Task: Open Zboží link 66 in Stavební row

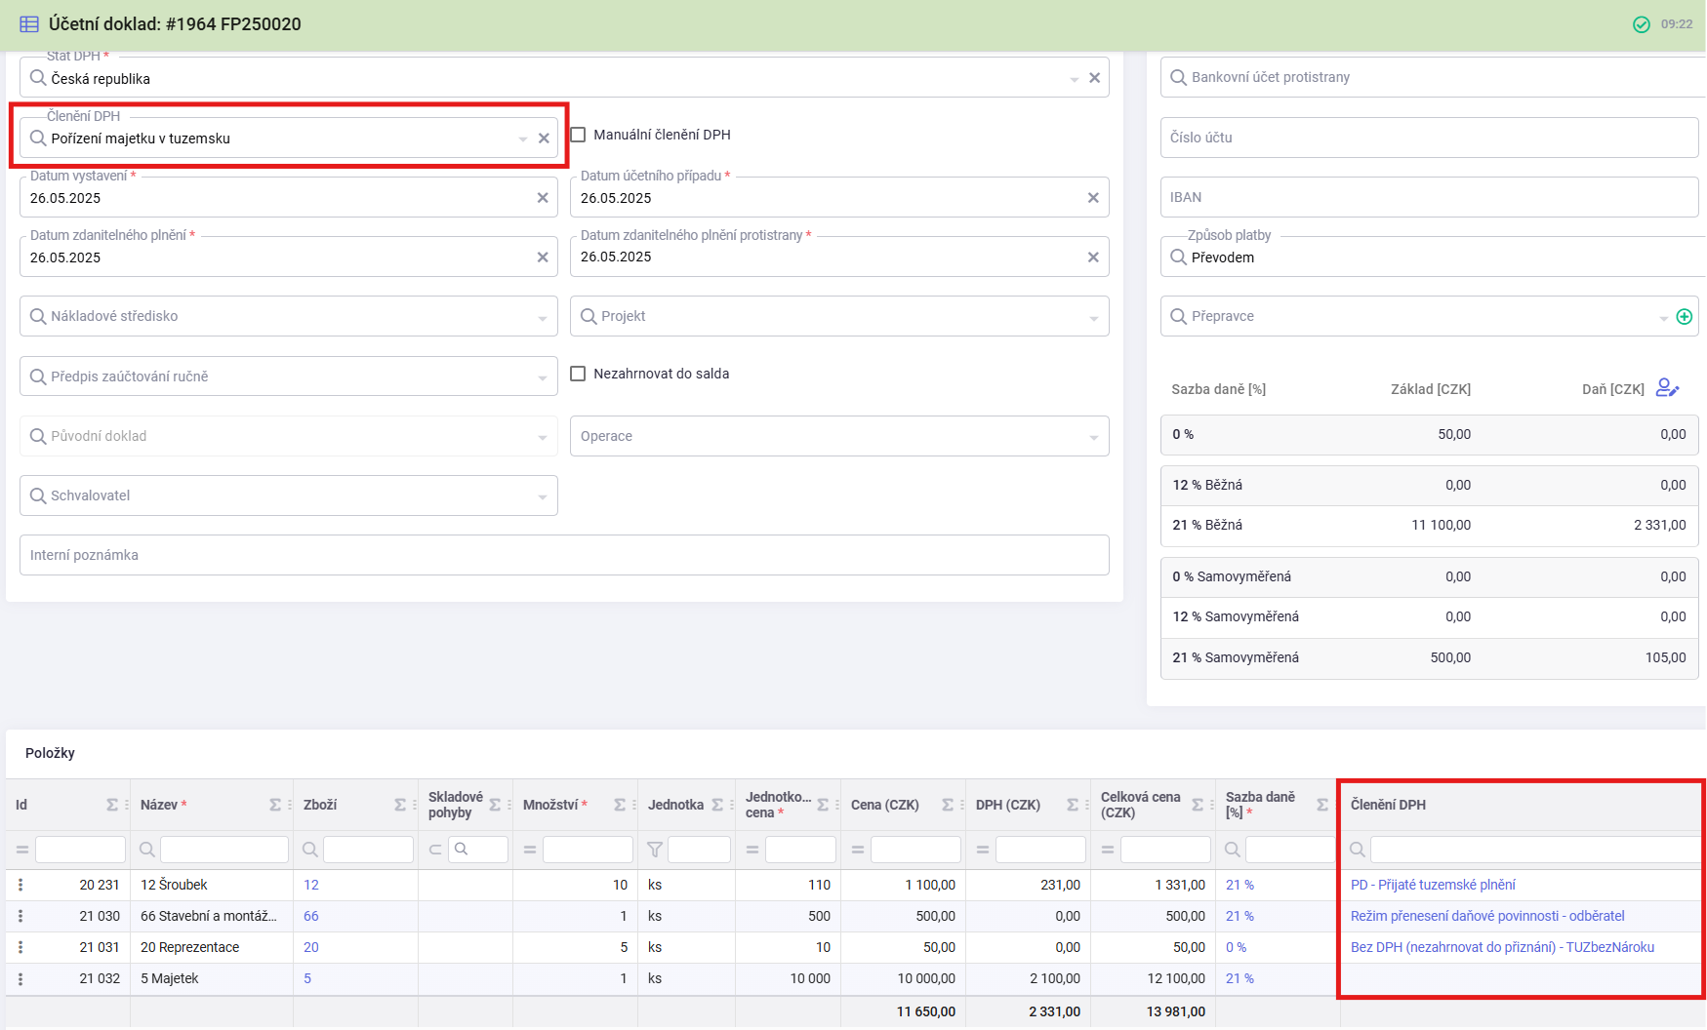Action: click(x=311, y=916)
